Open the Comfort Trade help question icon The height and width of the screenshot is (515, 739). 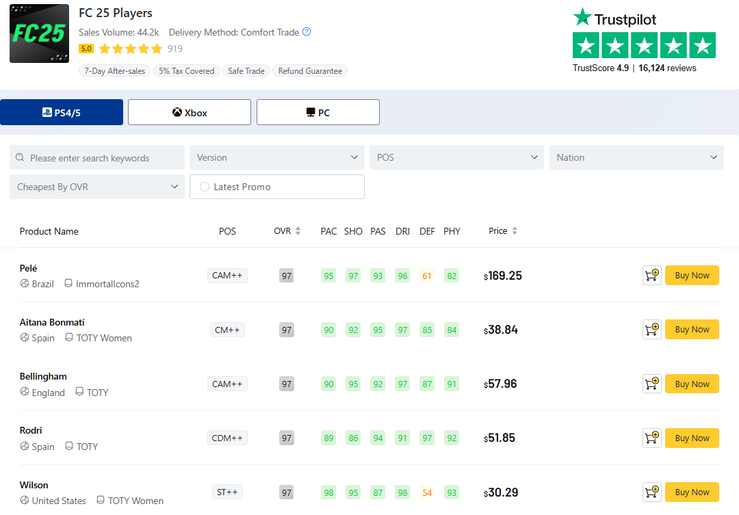307,31
